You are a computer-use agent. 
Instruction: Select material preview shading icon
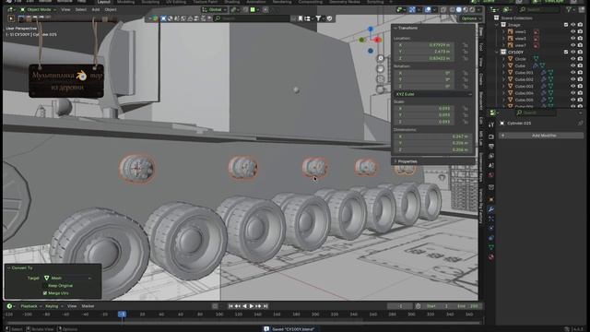[466, 9]
